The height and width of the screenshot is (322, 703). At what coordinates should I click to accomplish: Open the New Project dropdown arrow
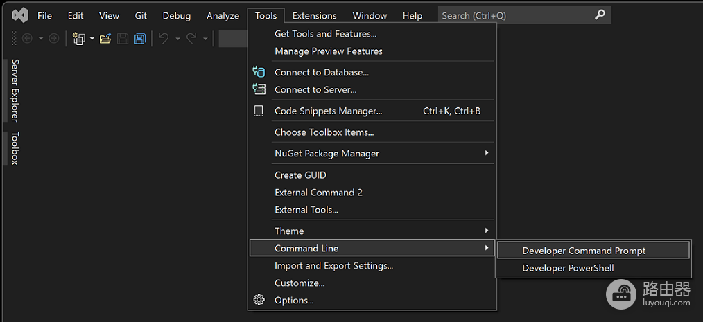(x=92, y=39)
